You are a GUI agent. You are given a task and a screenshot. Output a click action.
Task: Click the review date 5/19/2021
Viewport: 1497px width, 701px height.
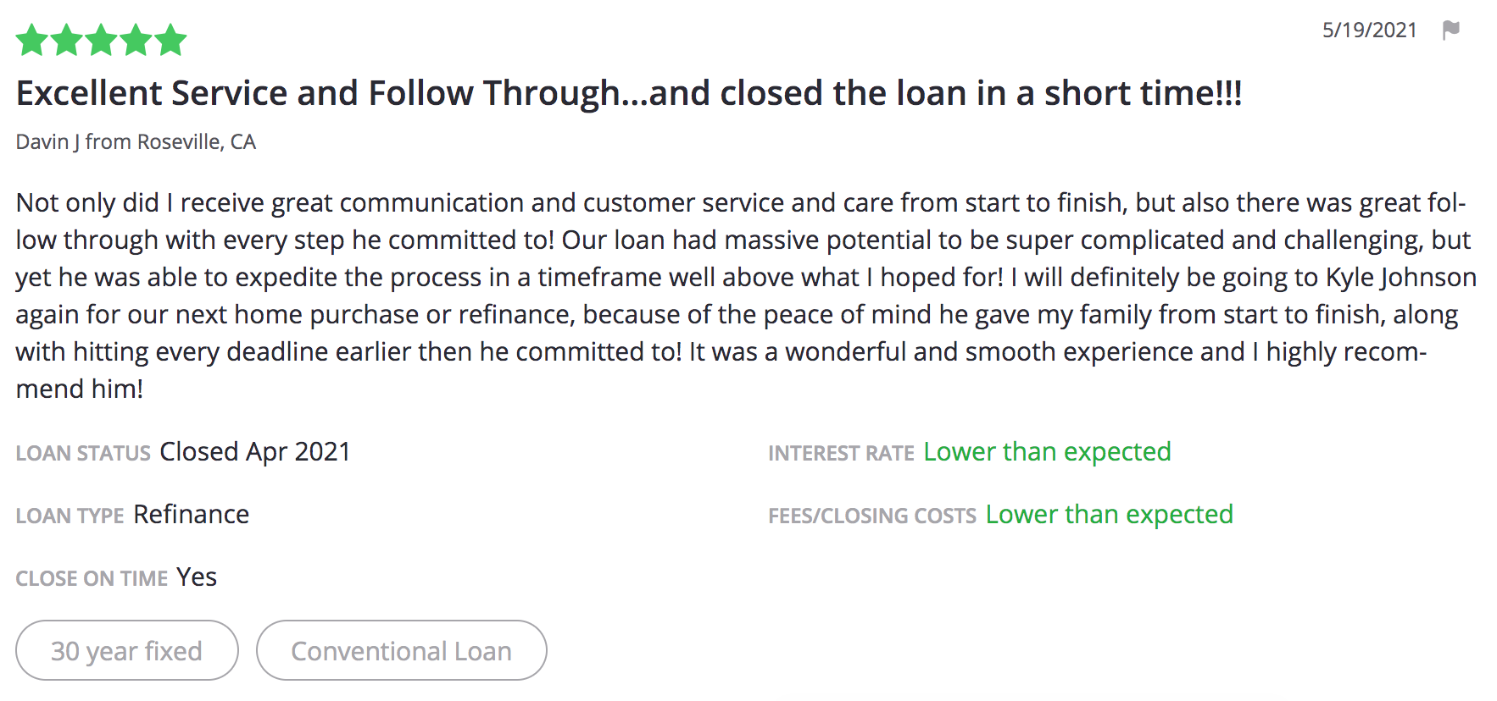[1369, 30]
